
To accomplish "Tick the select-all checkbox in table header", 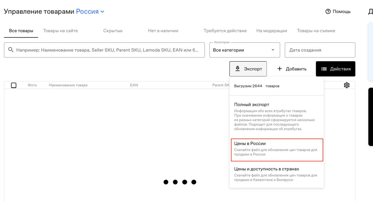I will 13,85.
